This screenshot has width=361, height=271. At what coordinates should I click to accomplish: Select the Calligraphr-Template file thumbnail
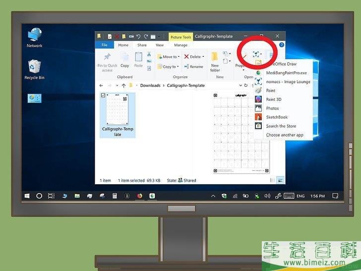(x=118, y=115)
